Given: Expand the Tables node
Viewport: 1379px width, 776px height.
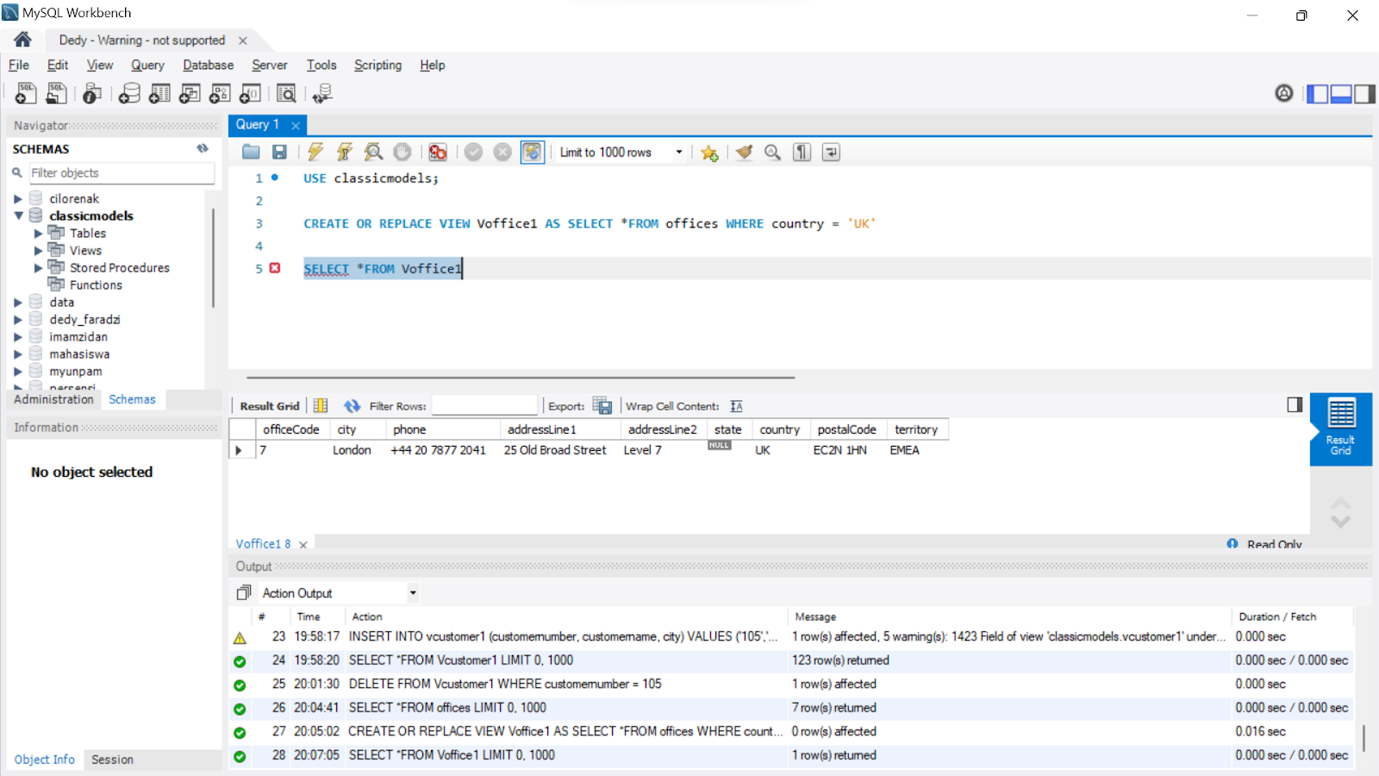Looking at the screenshot, I should coord(38,234).
